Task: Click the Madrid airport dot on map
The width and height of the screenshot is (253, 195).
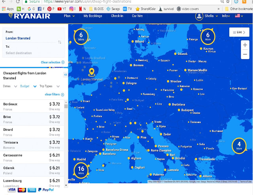Action: 74,159
